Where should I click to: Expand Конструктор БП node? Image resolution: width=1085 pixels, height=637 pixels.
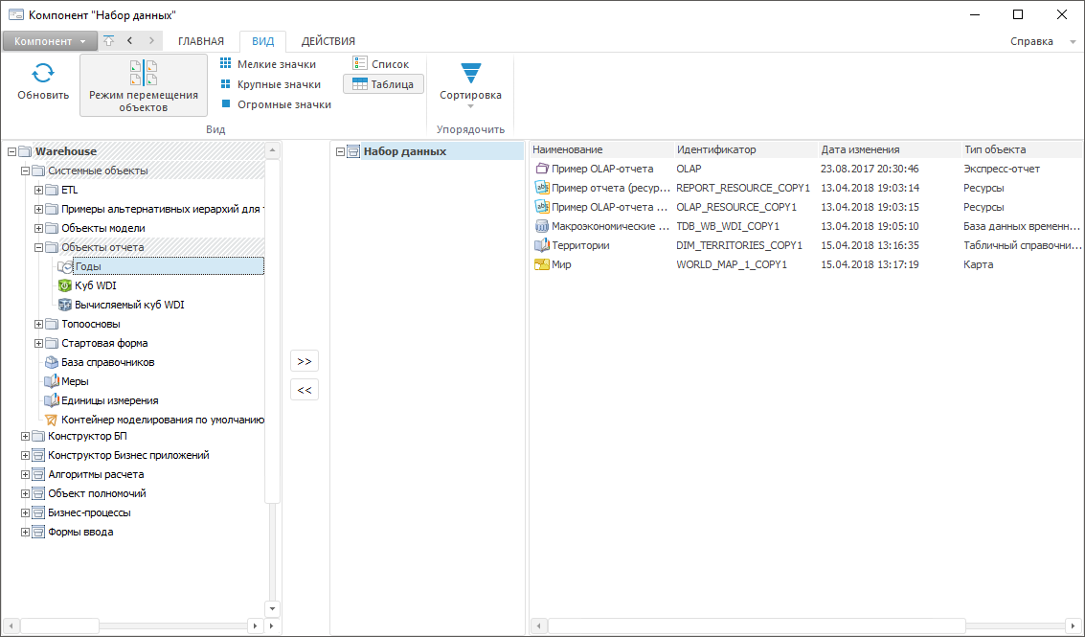[x=25, y=436]
